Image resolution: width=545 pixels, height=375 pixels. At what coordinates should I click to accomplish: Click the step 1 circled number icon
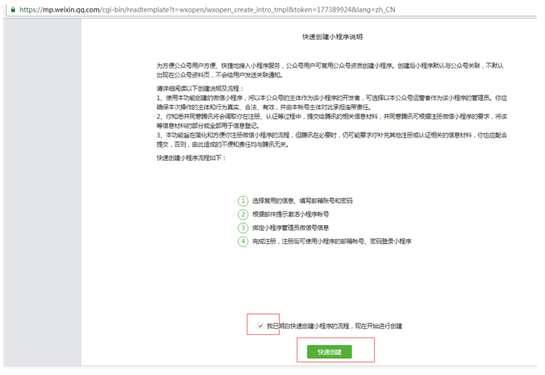click(x=243, y=201)
